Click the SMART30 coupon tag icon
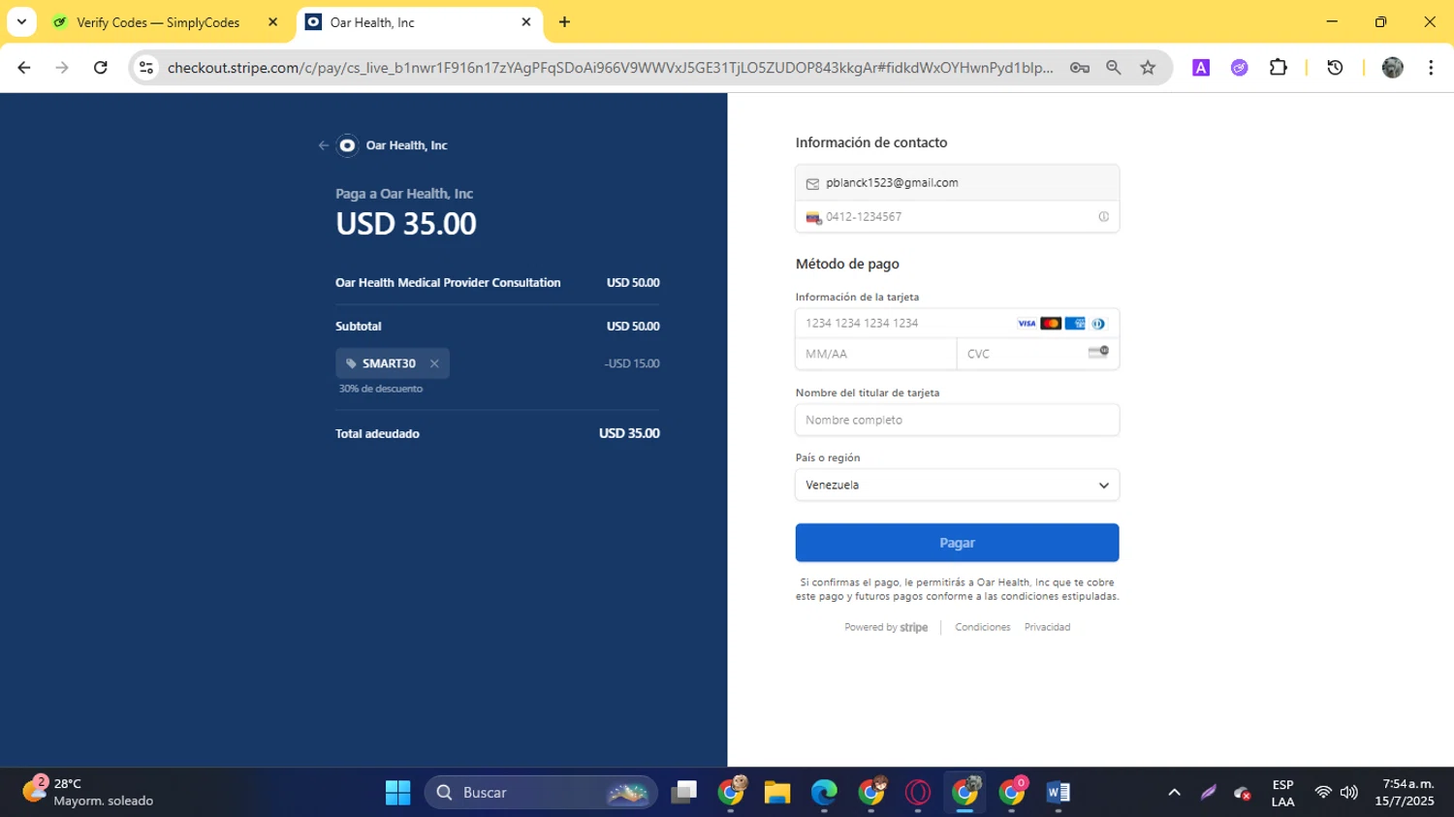Screen dimensions: 1454x817 (x=351, y=363)
